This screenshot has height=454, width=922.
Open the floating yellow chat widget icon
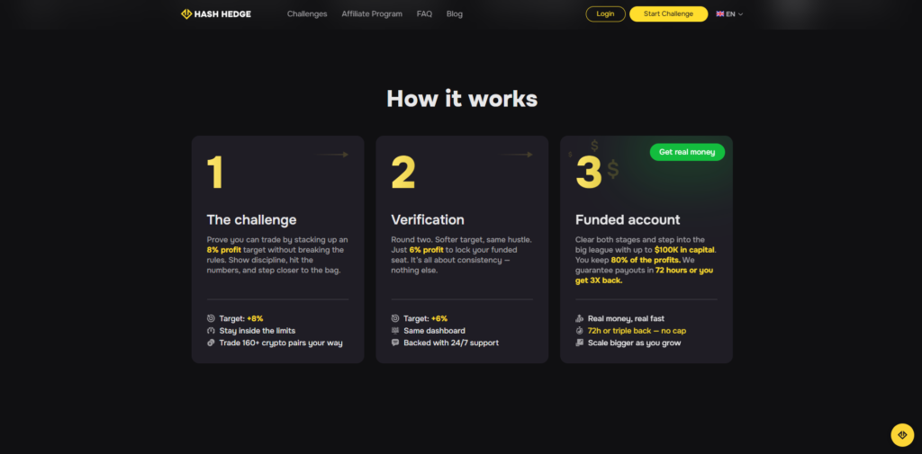(x=901, y=434)
